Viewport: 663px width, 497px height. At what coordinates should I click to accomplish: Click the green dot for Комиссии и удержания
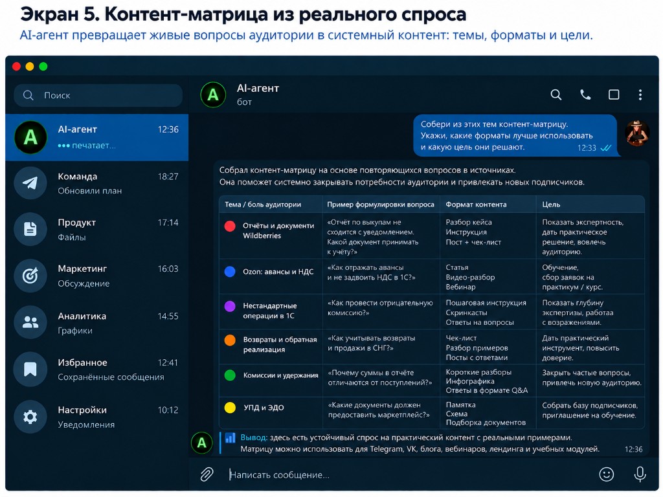pos(230,375)
